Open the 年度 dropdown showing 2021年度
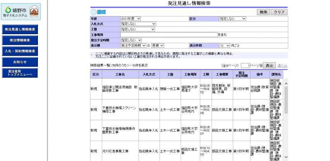Screen dimensions: 330x161 130,19
